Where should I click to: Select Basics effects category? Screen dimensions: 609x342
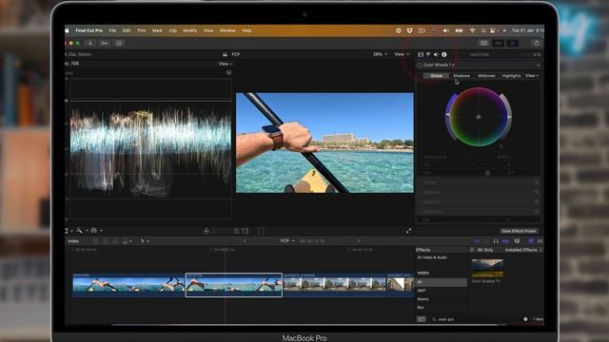[x=422, y=299]
